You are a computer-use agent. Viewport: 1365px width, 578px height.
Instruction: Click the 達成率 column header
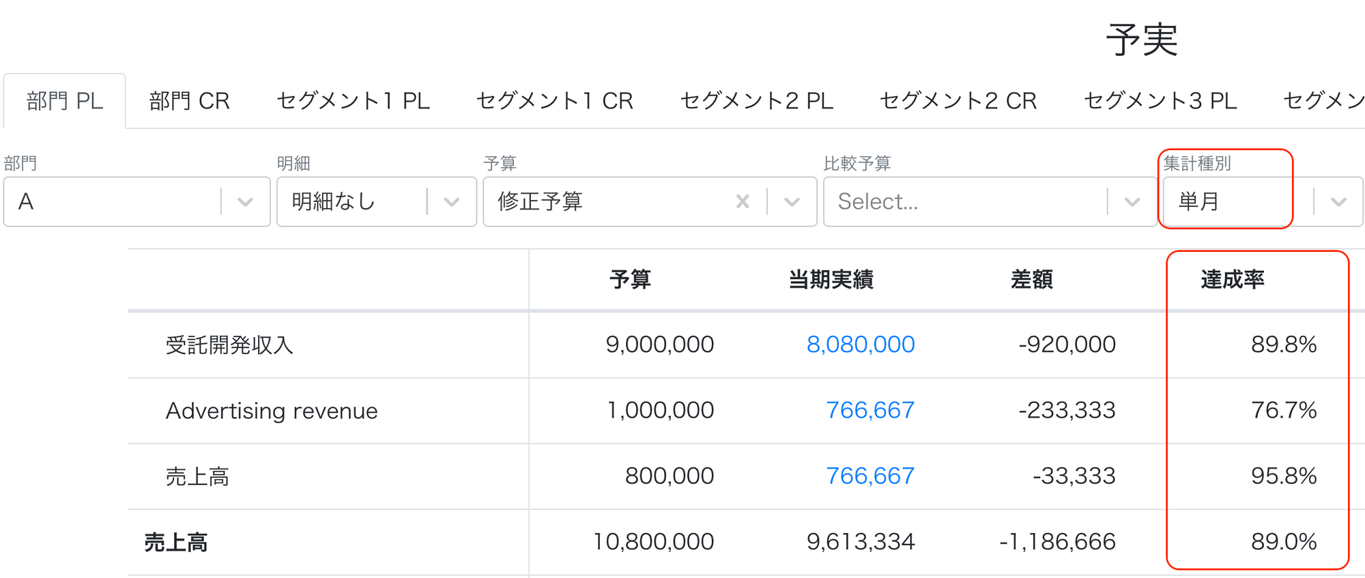(1233, 279)
